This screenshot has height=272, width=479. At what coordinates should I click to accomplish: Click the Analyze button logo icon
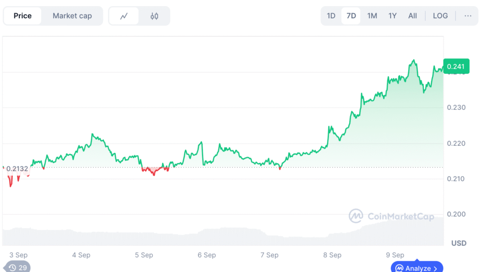tap(399, 268)
